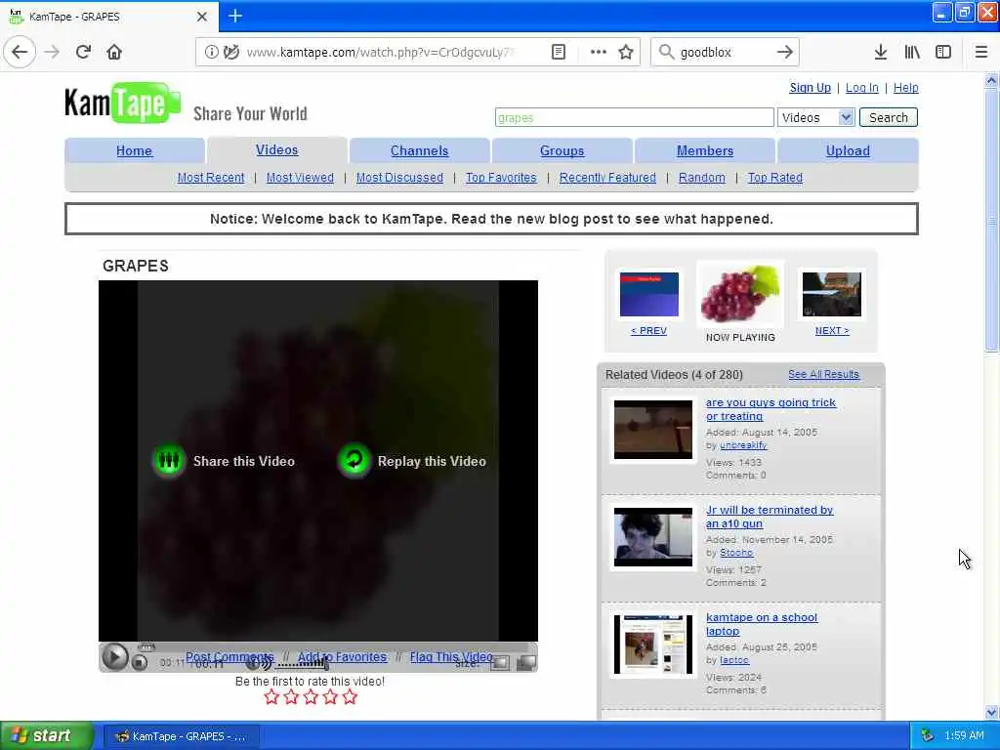Open the Downloads toolbar icon
This screenshot has height=750, width=1000.
coord(881,52)
